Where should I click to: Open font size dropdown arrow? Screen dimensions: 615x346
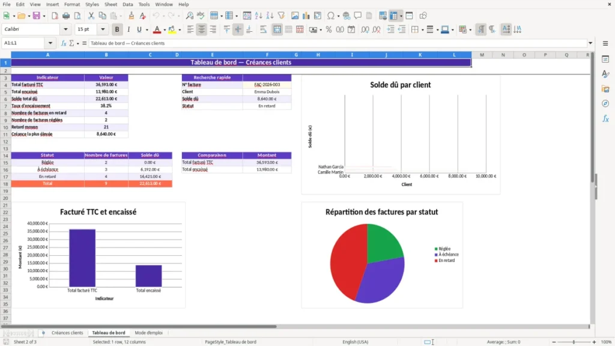103,29
